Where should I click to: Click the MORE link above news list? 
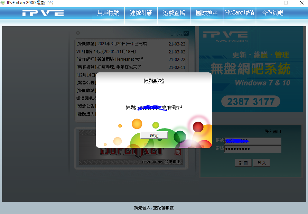coord(177,34)
